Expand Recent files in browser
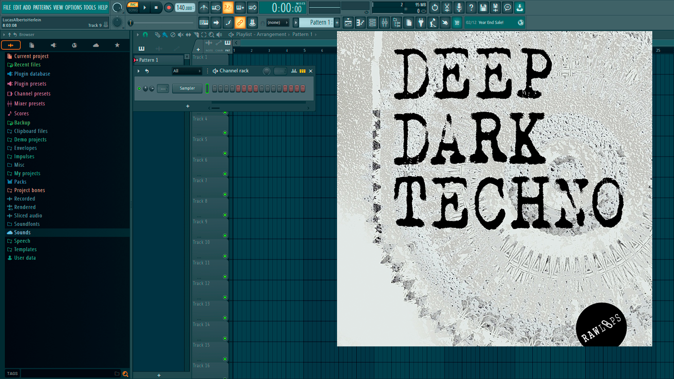Screen dimensions: 674x379 27,65
